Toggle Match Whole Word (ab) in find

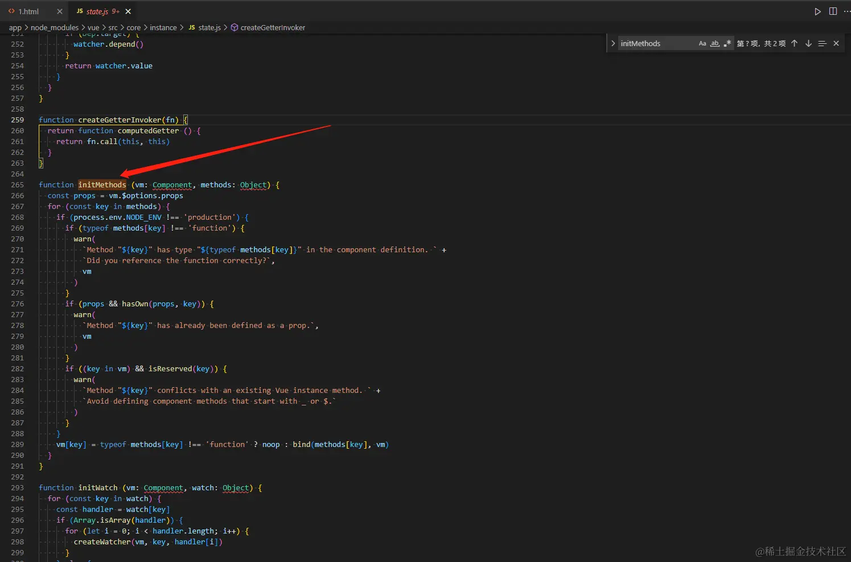715,43
